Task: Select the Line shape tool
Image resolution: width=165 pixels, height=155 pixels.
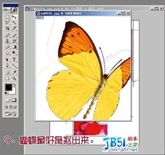Action: point(14,66)
